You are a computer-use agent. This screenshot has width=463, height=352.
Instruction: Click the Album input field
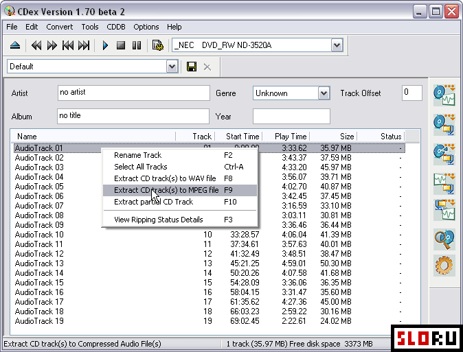click(x=133, y=116)
